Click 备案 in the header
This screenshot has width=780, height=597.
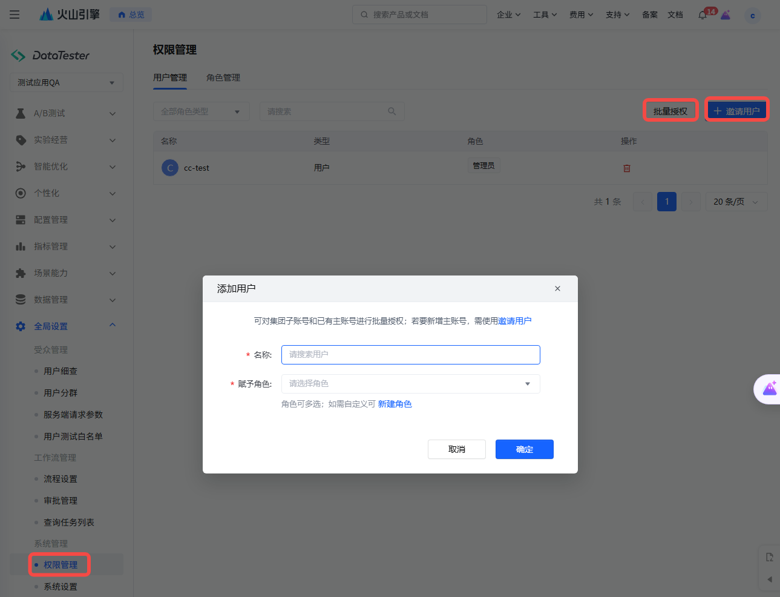650,15
